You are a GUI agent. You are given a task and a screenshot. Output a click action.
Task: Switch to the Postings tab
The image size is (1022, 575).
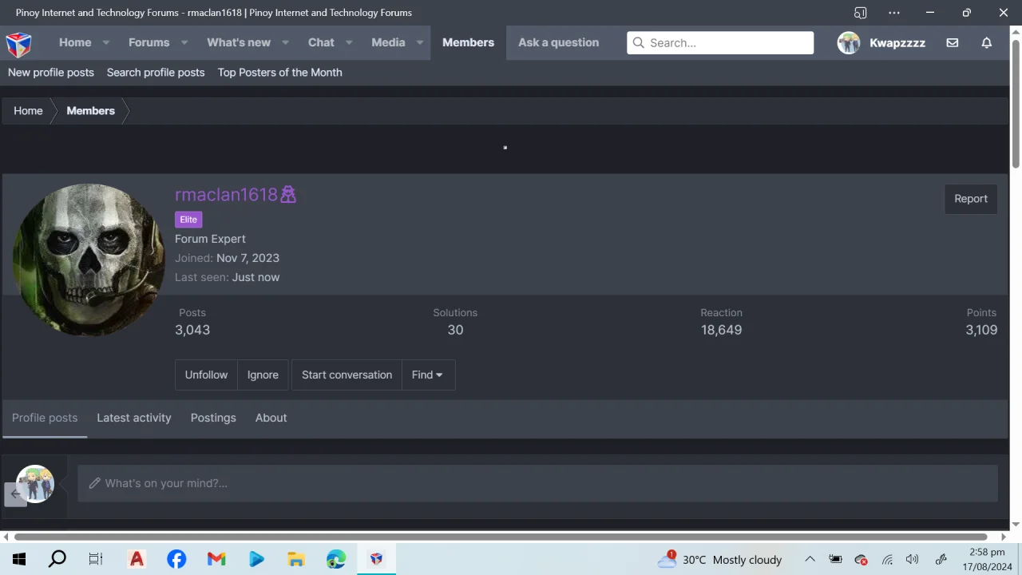[x=213, y=418]
